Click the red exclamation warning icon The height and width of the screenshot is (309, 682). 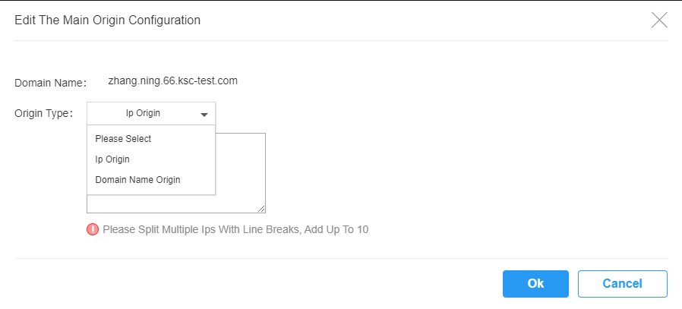click(x=93, y=229)
